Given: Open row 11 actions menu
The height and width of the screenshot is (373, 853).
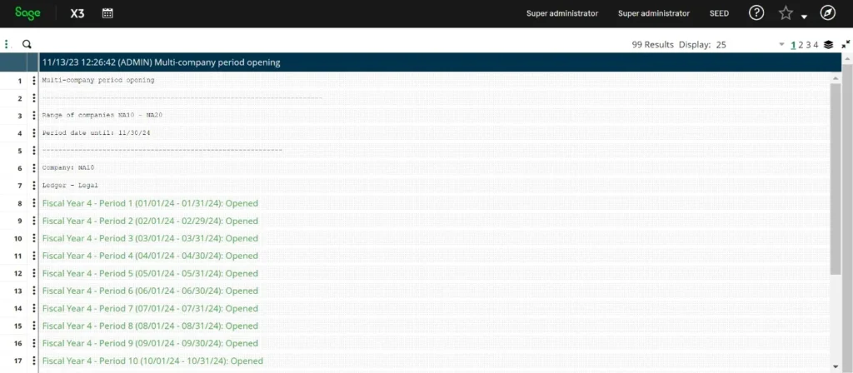Looking at the screenshot, I should [33, 256].
